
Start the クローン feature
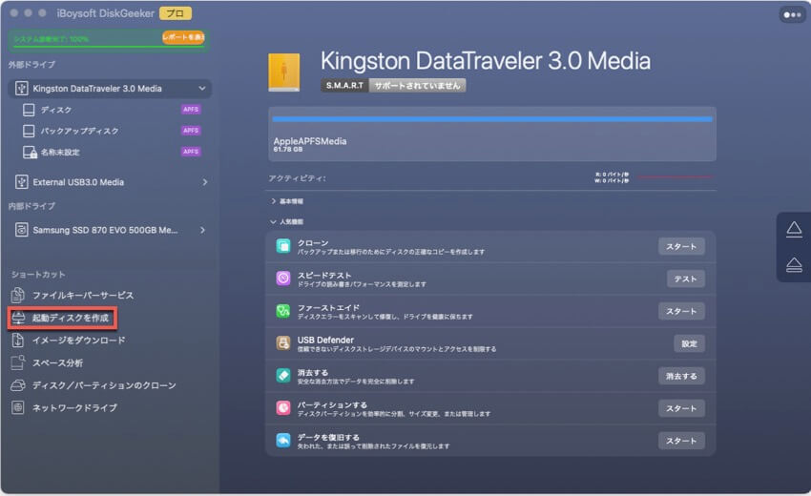click(x=681, y=247)
